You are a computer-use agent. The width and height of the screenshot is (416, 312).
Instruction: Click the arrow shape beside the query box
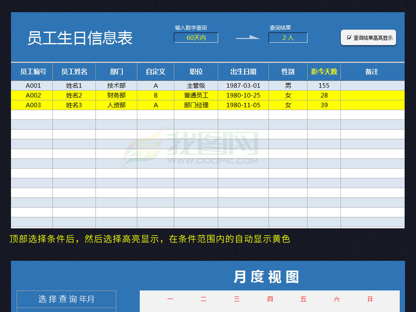[248, 37]
